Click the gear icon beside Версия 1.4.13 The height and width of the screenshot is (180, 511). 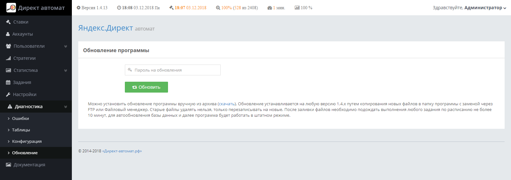[79, 8]
